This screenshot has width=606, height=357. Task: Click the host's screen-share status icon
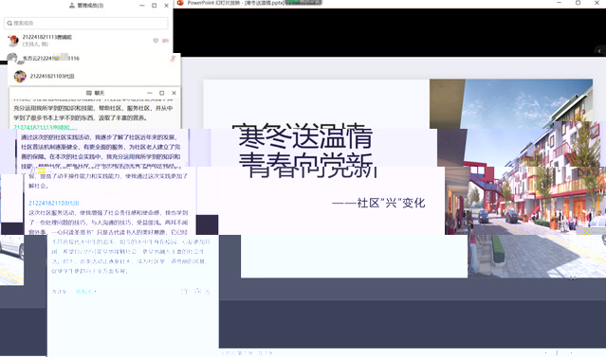pyautogui.click(x=156, y=41)
